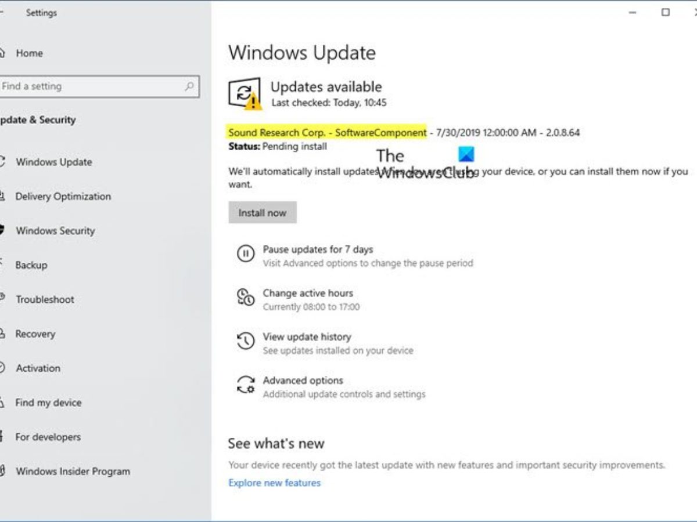697x522 pixels.
Task: Click the highlighted Sound Research Corp. update text
Action: pos(328,133)
